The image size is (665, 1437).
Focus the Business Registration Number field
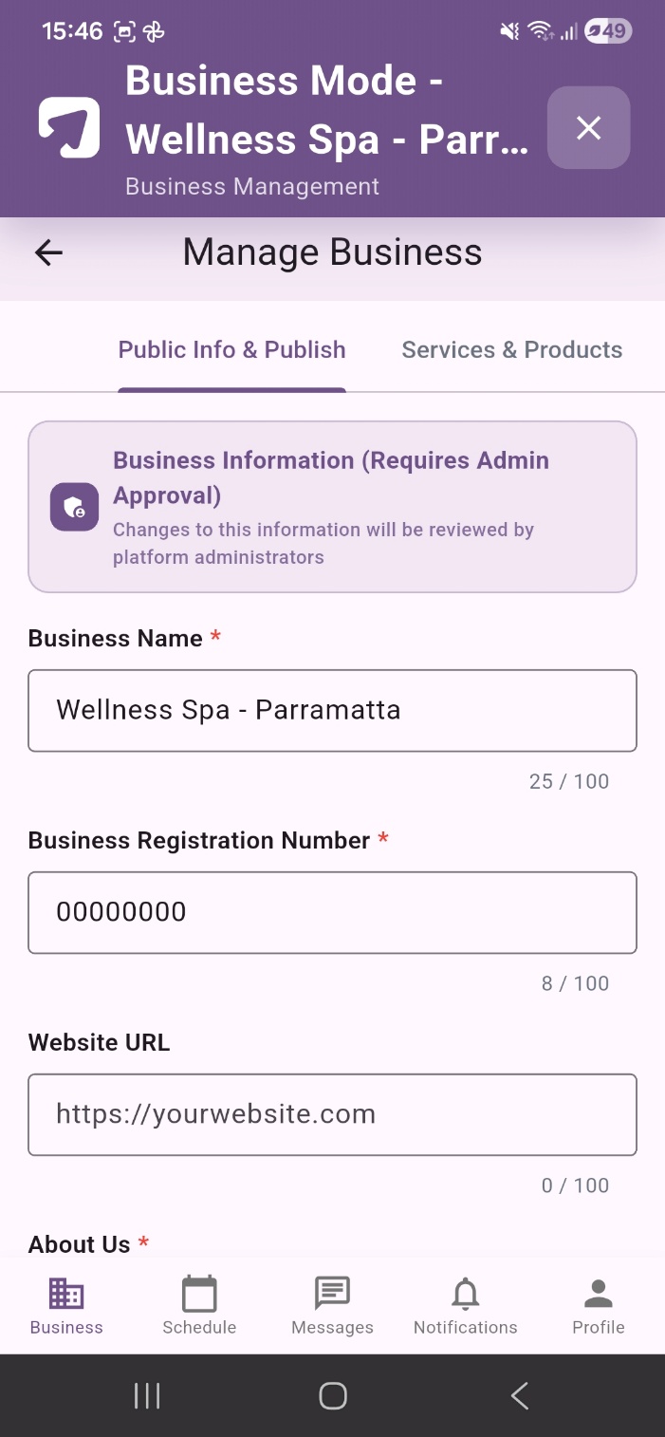[332, 913]
